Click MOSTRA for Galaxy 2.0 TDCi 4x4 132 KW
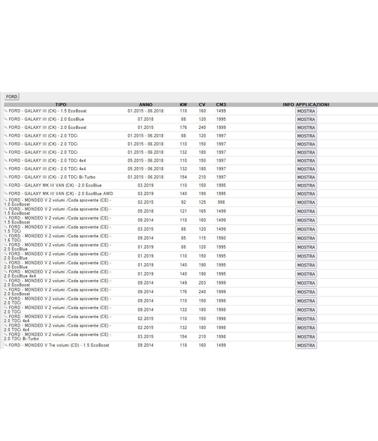Screen dimensions: 378x441 coord(306,169)
